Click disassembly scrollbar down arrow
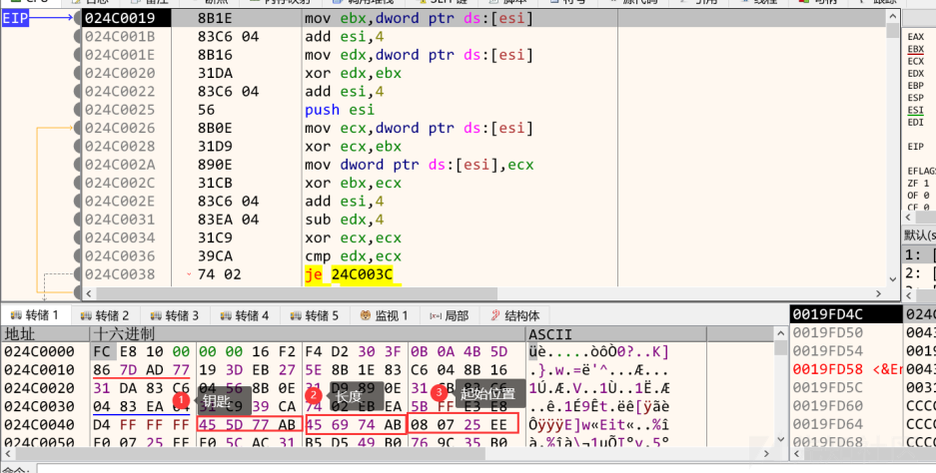 [x=893, y=278]
